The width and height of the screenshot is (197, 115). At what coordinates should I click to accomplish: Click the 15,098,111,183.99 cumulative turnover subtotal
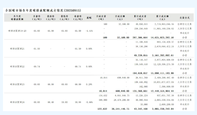coord(162,73)
